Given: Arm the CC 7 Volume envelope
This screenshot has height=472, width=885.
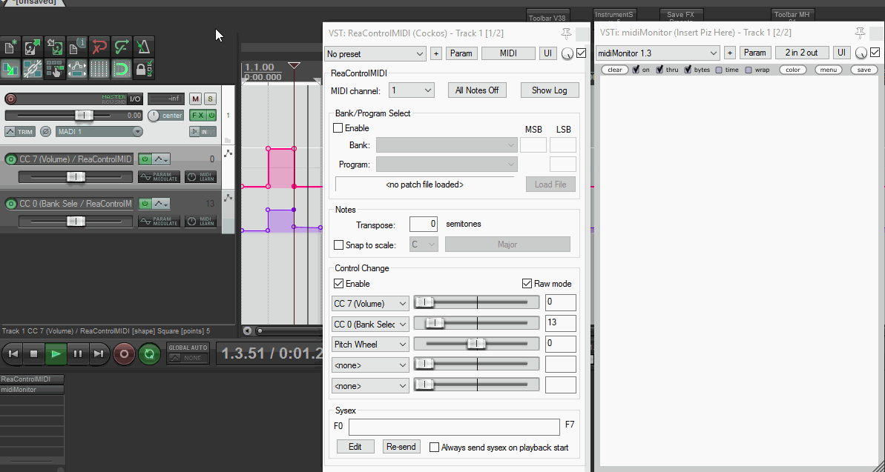Looking at the screenshot, I should [x=10, y=159].
